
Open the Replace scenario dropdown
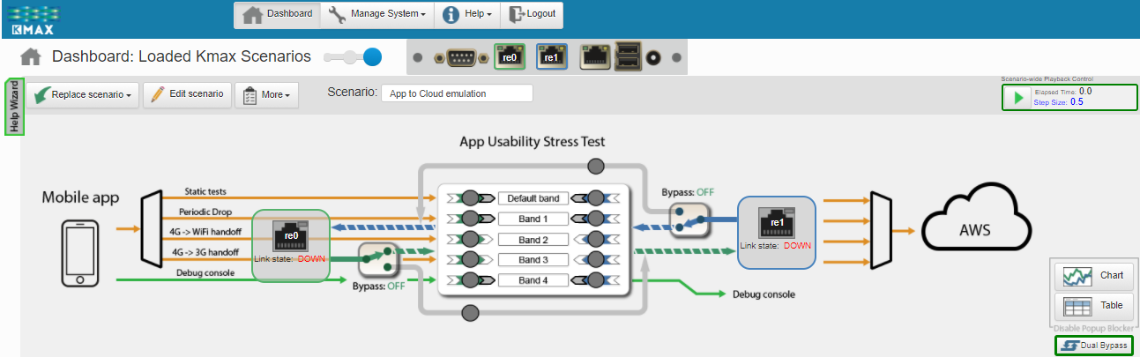pos(83,94)
